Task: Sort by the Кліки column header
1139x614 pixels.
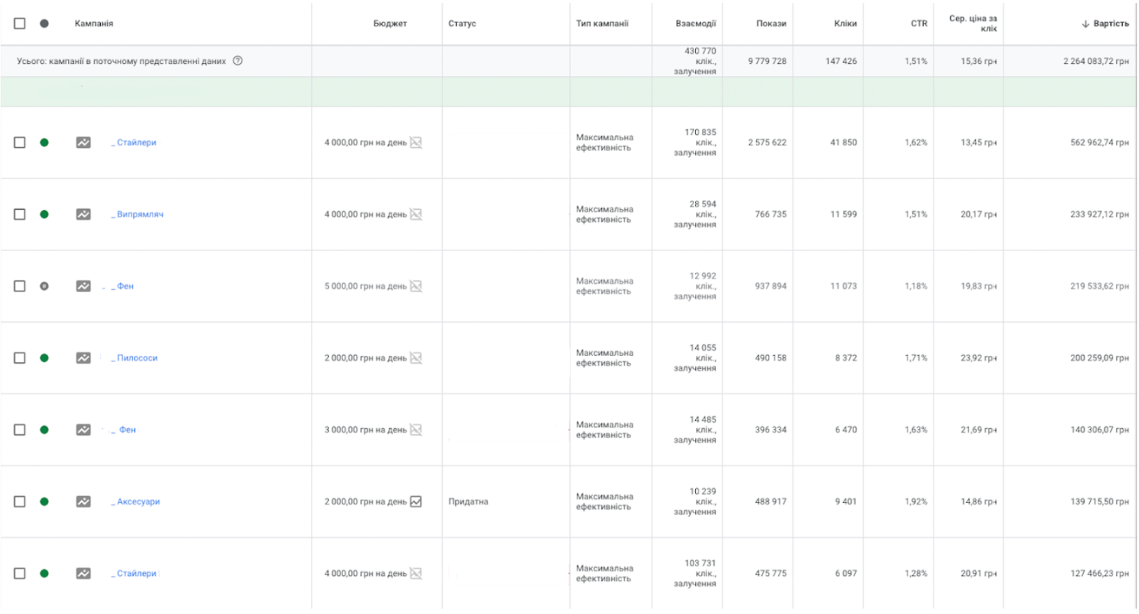Action: point(845,24)
